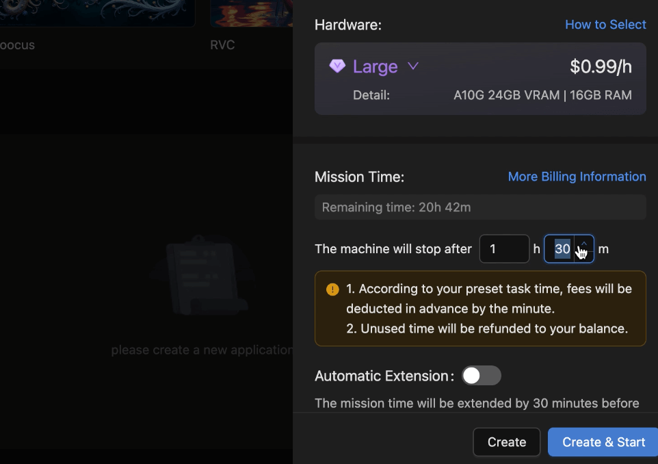Click the hardware selection card
The image size is (658, 464).
pos(480,79)
